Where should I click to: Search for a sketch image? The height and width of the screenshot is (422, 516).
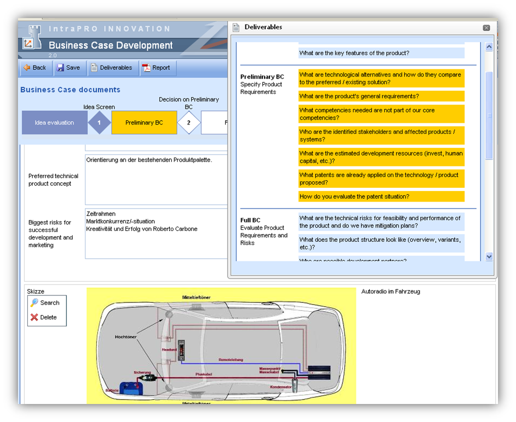click(45, 302)
